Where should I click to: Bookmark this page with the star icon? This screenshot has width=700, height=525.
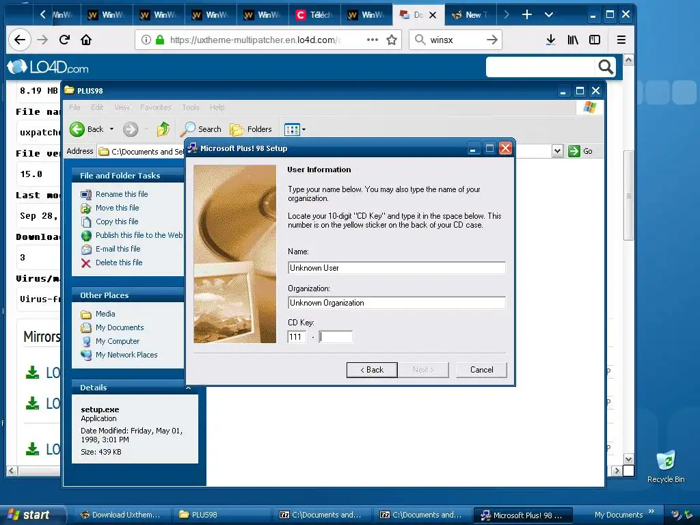click(392, 40)
